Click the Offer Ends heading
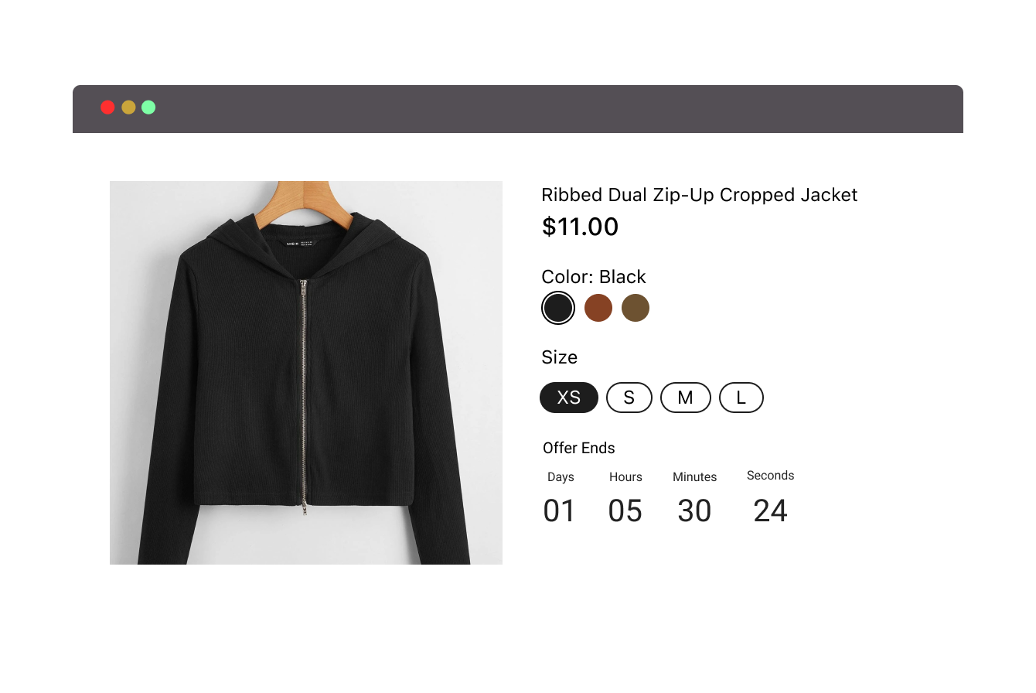 (x=579, y=448)
